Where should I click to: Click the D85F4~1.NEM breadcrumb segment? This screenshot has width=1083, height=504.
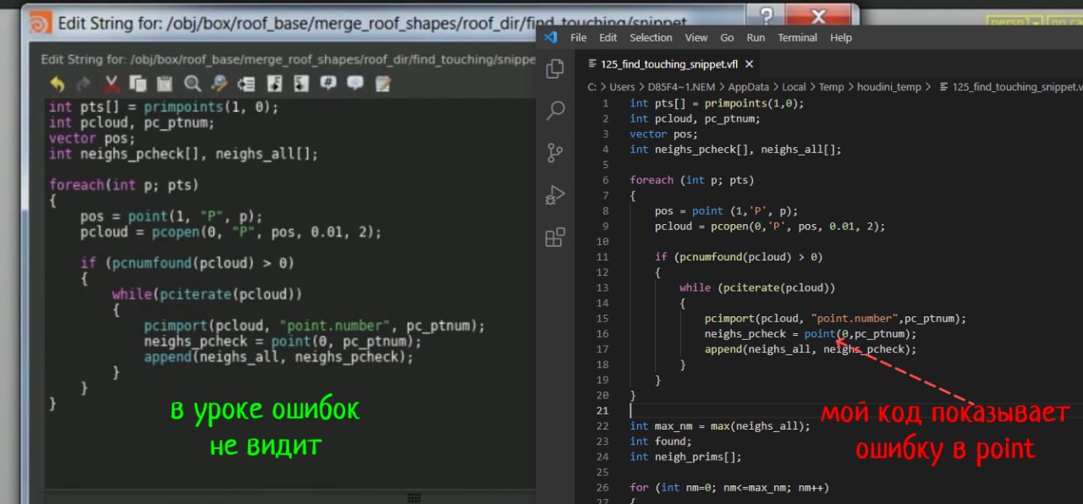[x=680, y=86]
